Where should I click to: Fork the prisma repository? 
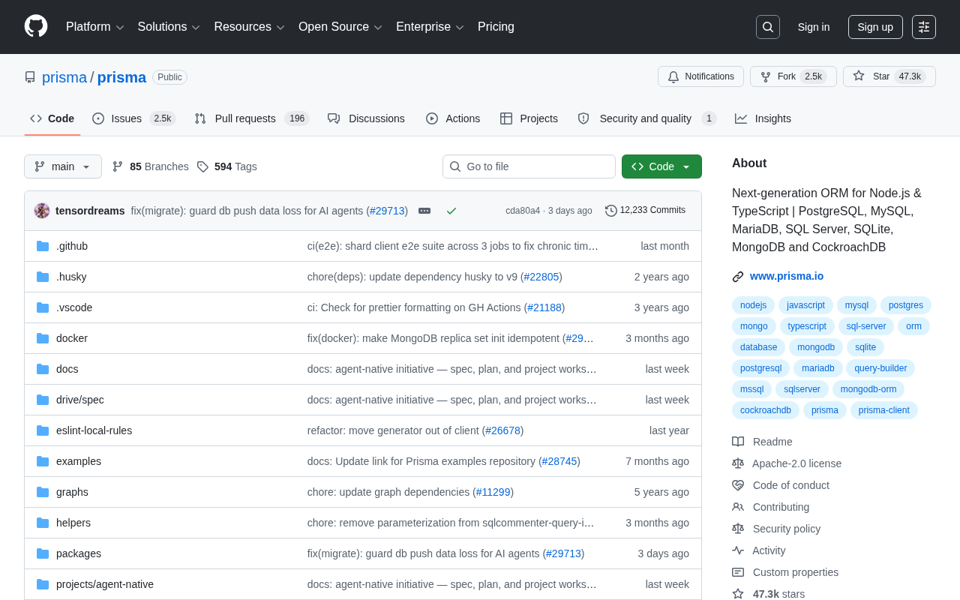click(793, 76)
